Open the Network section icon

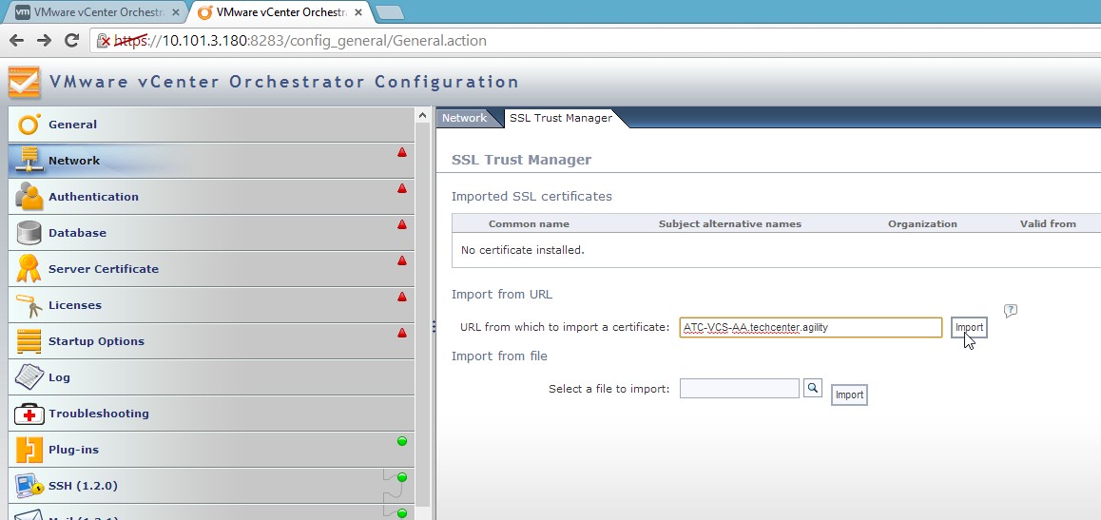coord(29,161)
